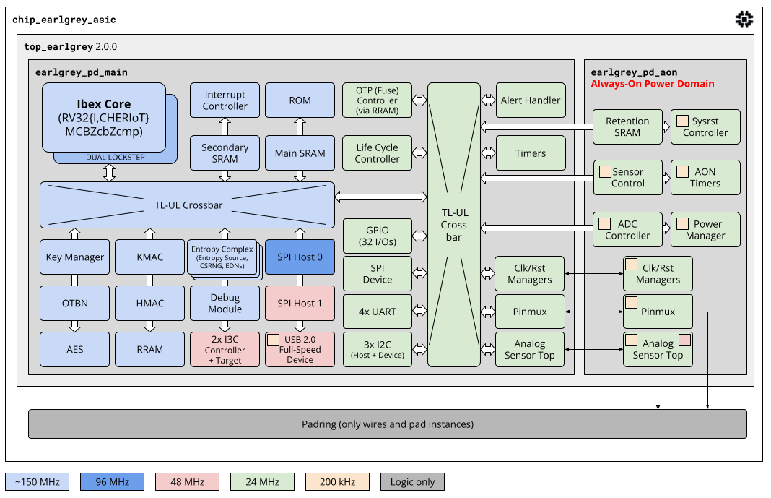
Task: Click the top_earlgrey 2.0.0 label
Action: click(70, 47)
